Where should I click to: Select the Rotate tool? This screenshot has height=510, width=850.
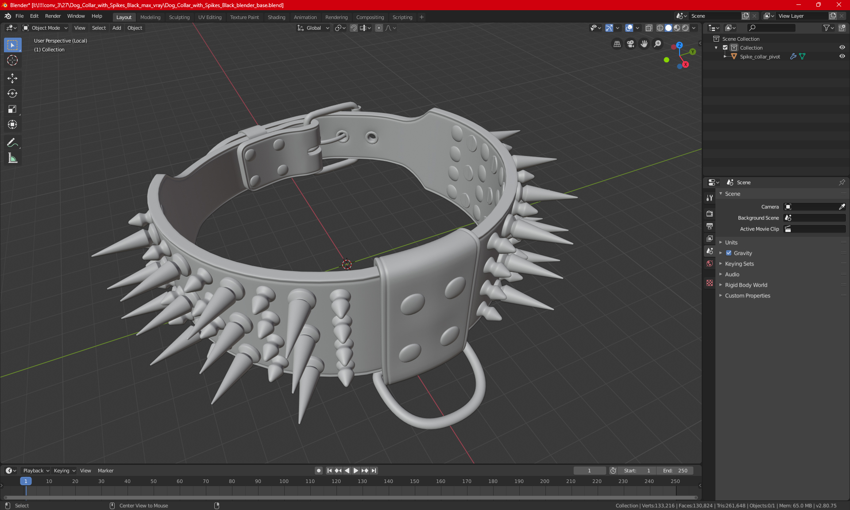pos(12,93)
